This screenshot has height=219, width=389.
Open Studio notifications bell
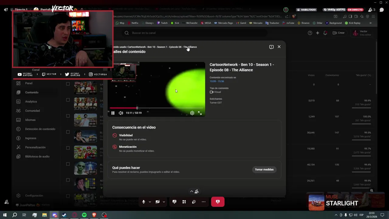(x=325, y=33)
